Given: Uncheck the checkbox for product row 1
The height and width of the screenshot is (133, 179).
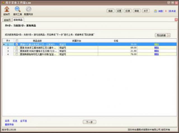Looking at the screenshot, I should point(17,44).
